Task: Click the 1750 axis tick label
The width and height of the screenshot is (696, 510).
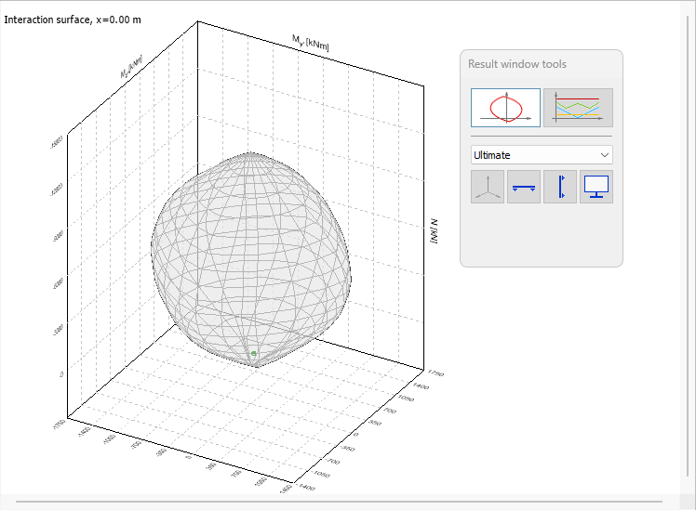Action: [x=435, y=374]
